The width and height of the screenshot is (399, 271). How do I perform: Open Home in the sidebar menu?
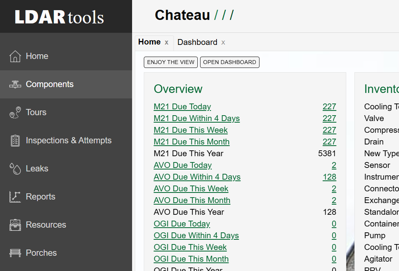tap(66, 56)
